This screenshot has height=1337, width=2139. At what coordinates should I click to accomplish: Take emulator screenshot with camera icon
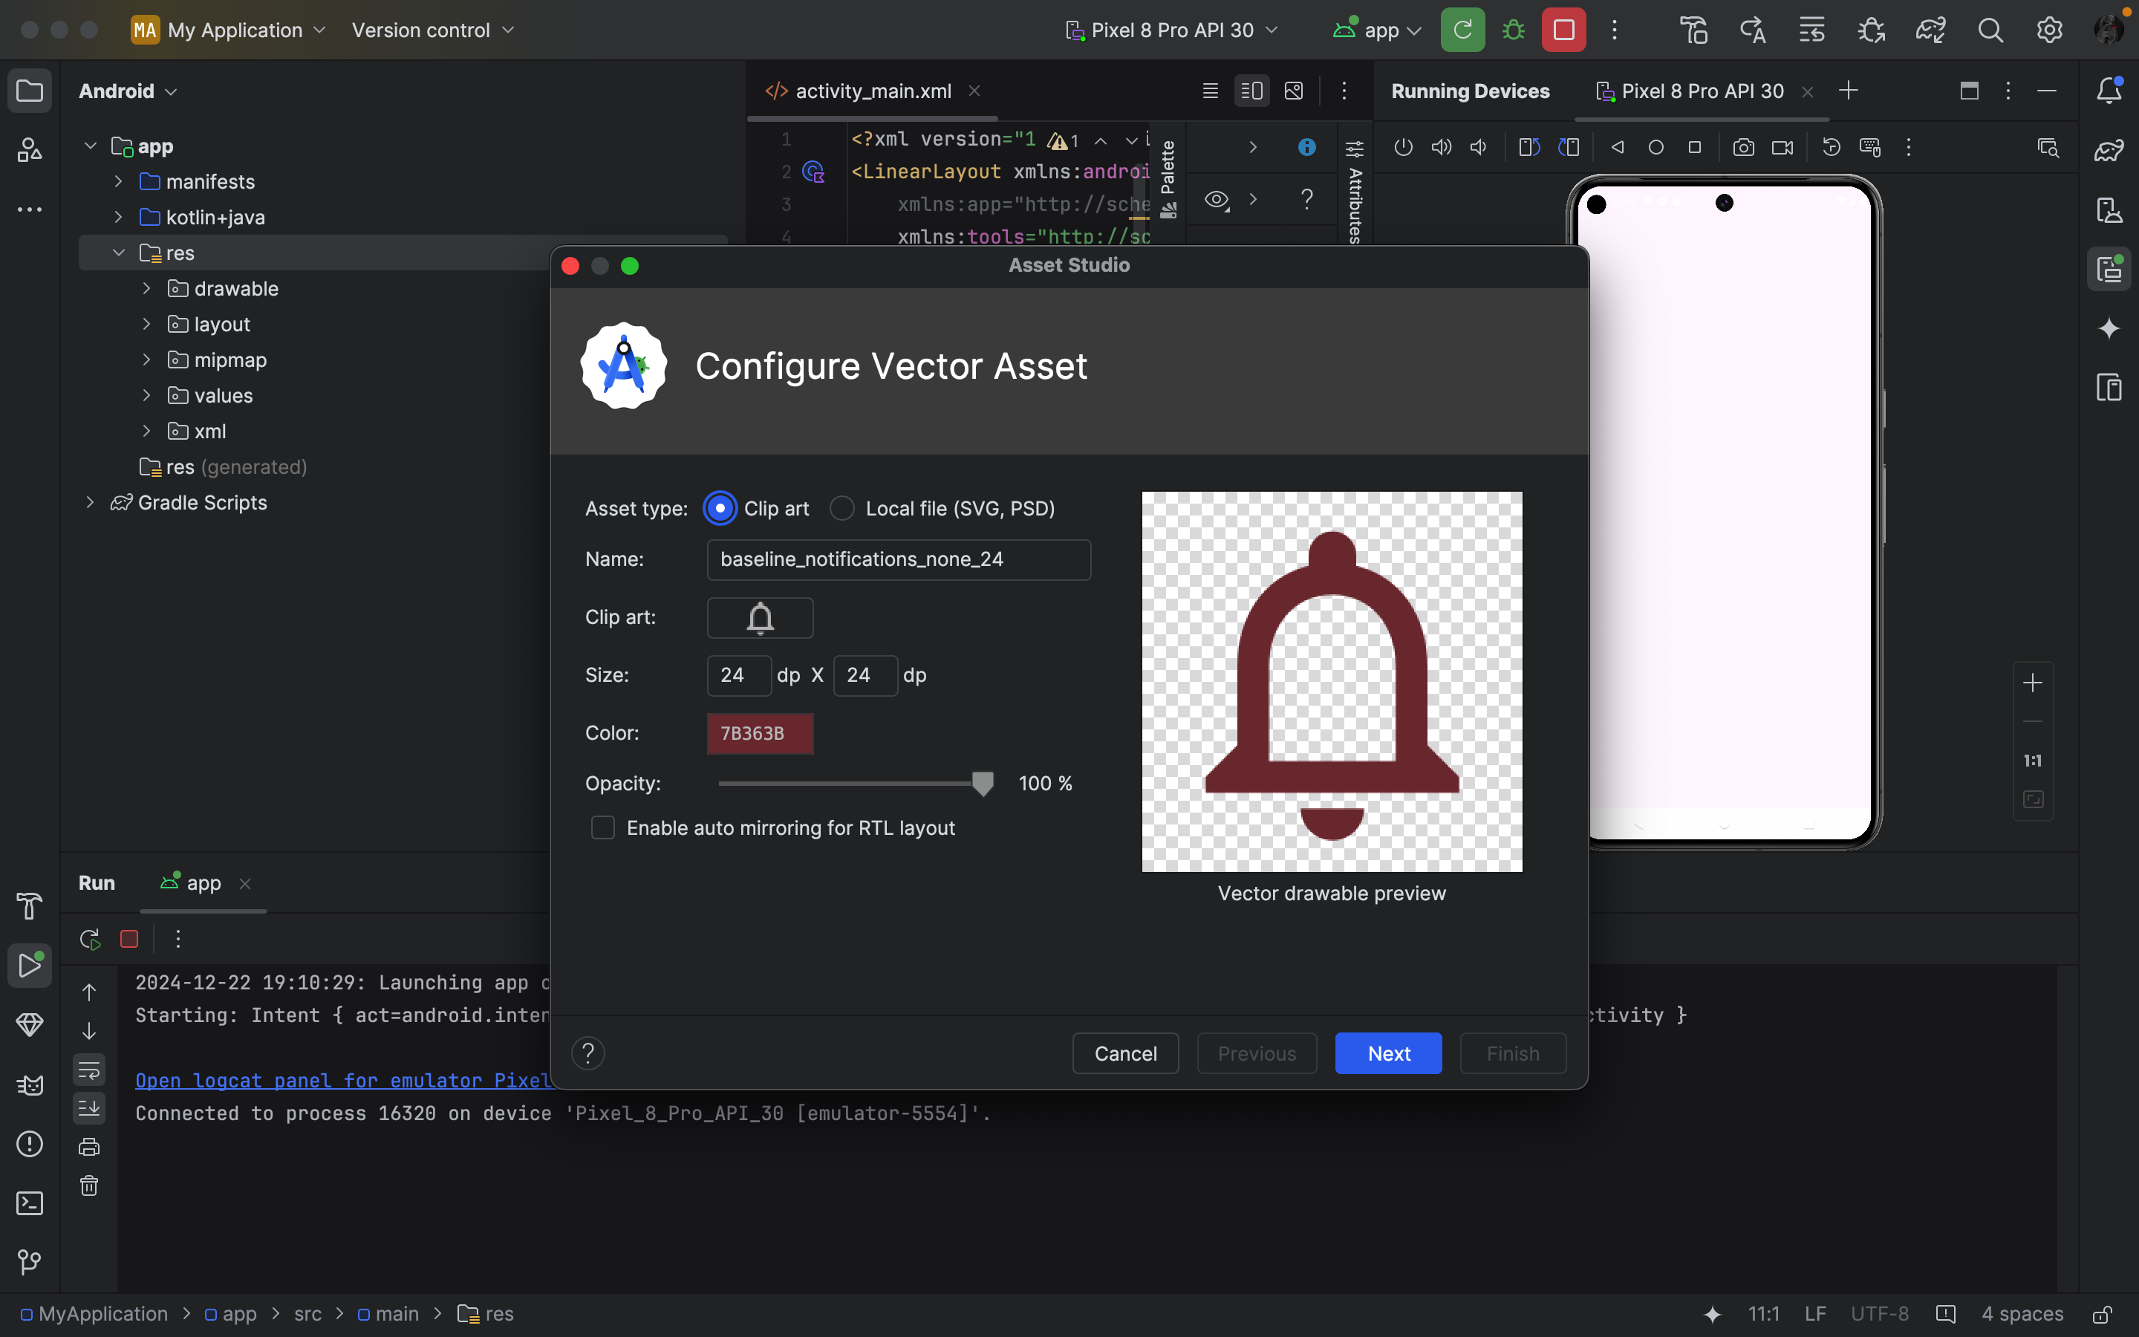point(1743,148)
